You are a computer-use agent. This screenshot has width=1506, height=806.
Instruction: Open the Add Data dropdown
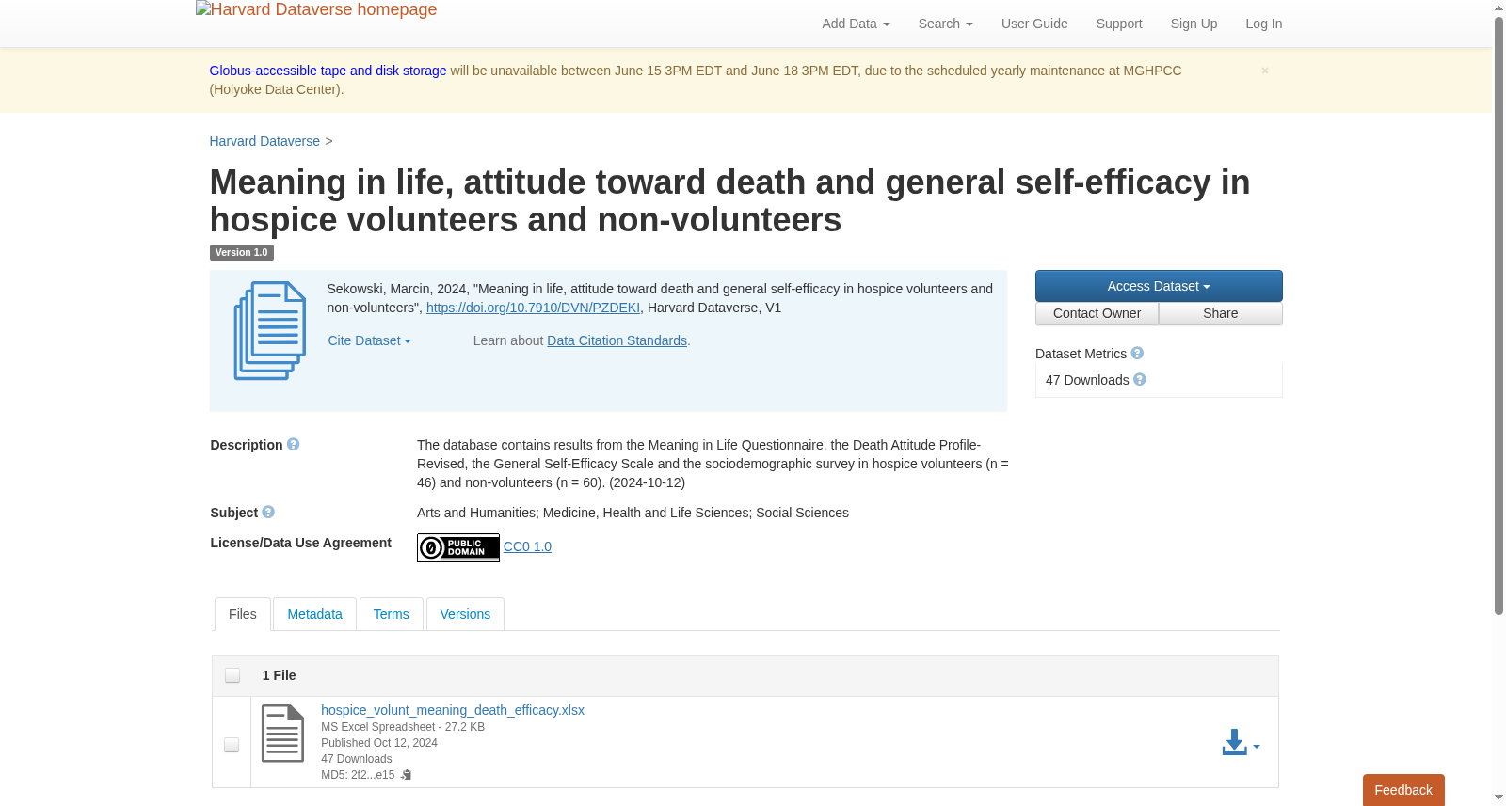[856, 24]
